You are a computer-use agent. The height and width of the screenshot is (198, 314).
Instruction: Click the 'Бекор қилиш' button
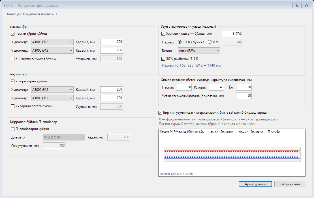[x=290, y=184]
